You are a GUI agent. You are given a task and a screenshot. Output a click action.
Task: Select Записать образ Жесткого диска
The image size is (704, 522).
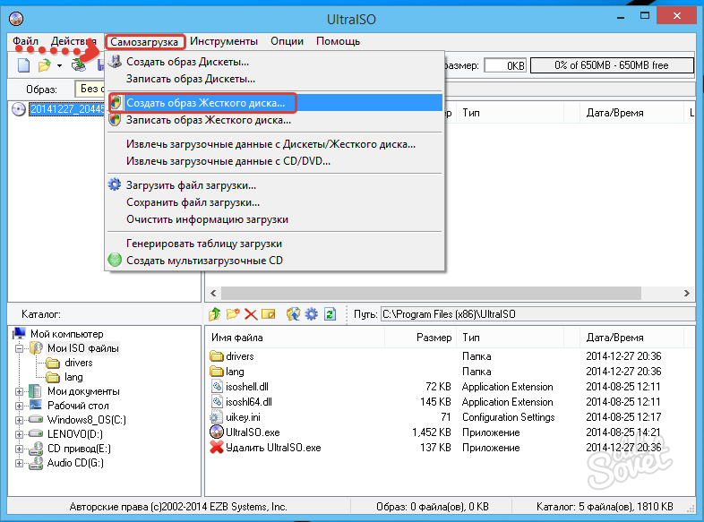206,119
